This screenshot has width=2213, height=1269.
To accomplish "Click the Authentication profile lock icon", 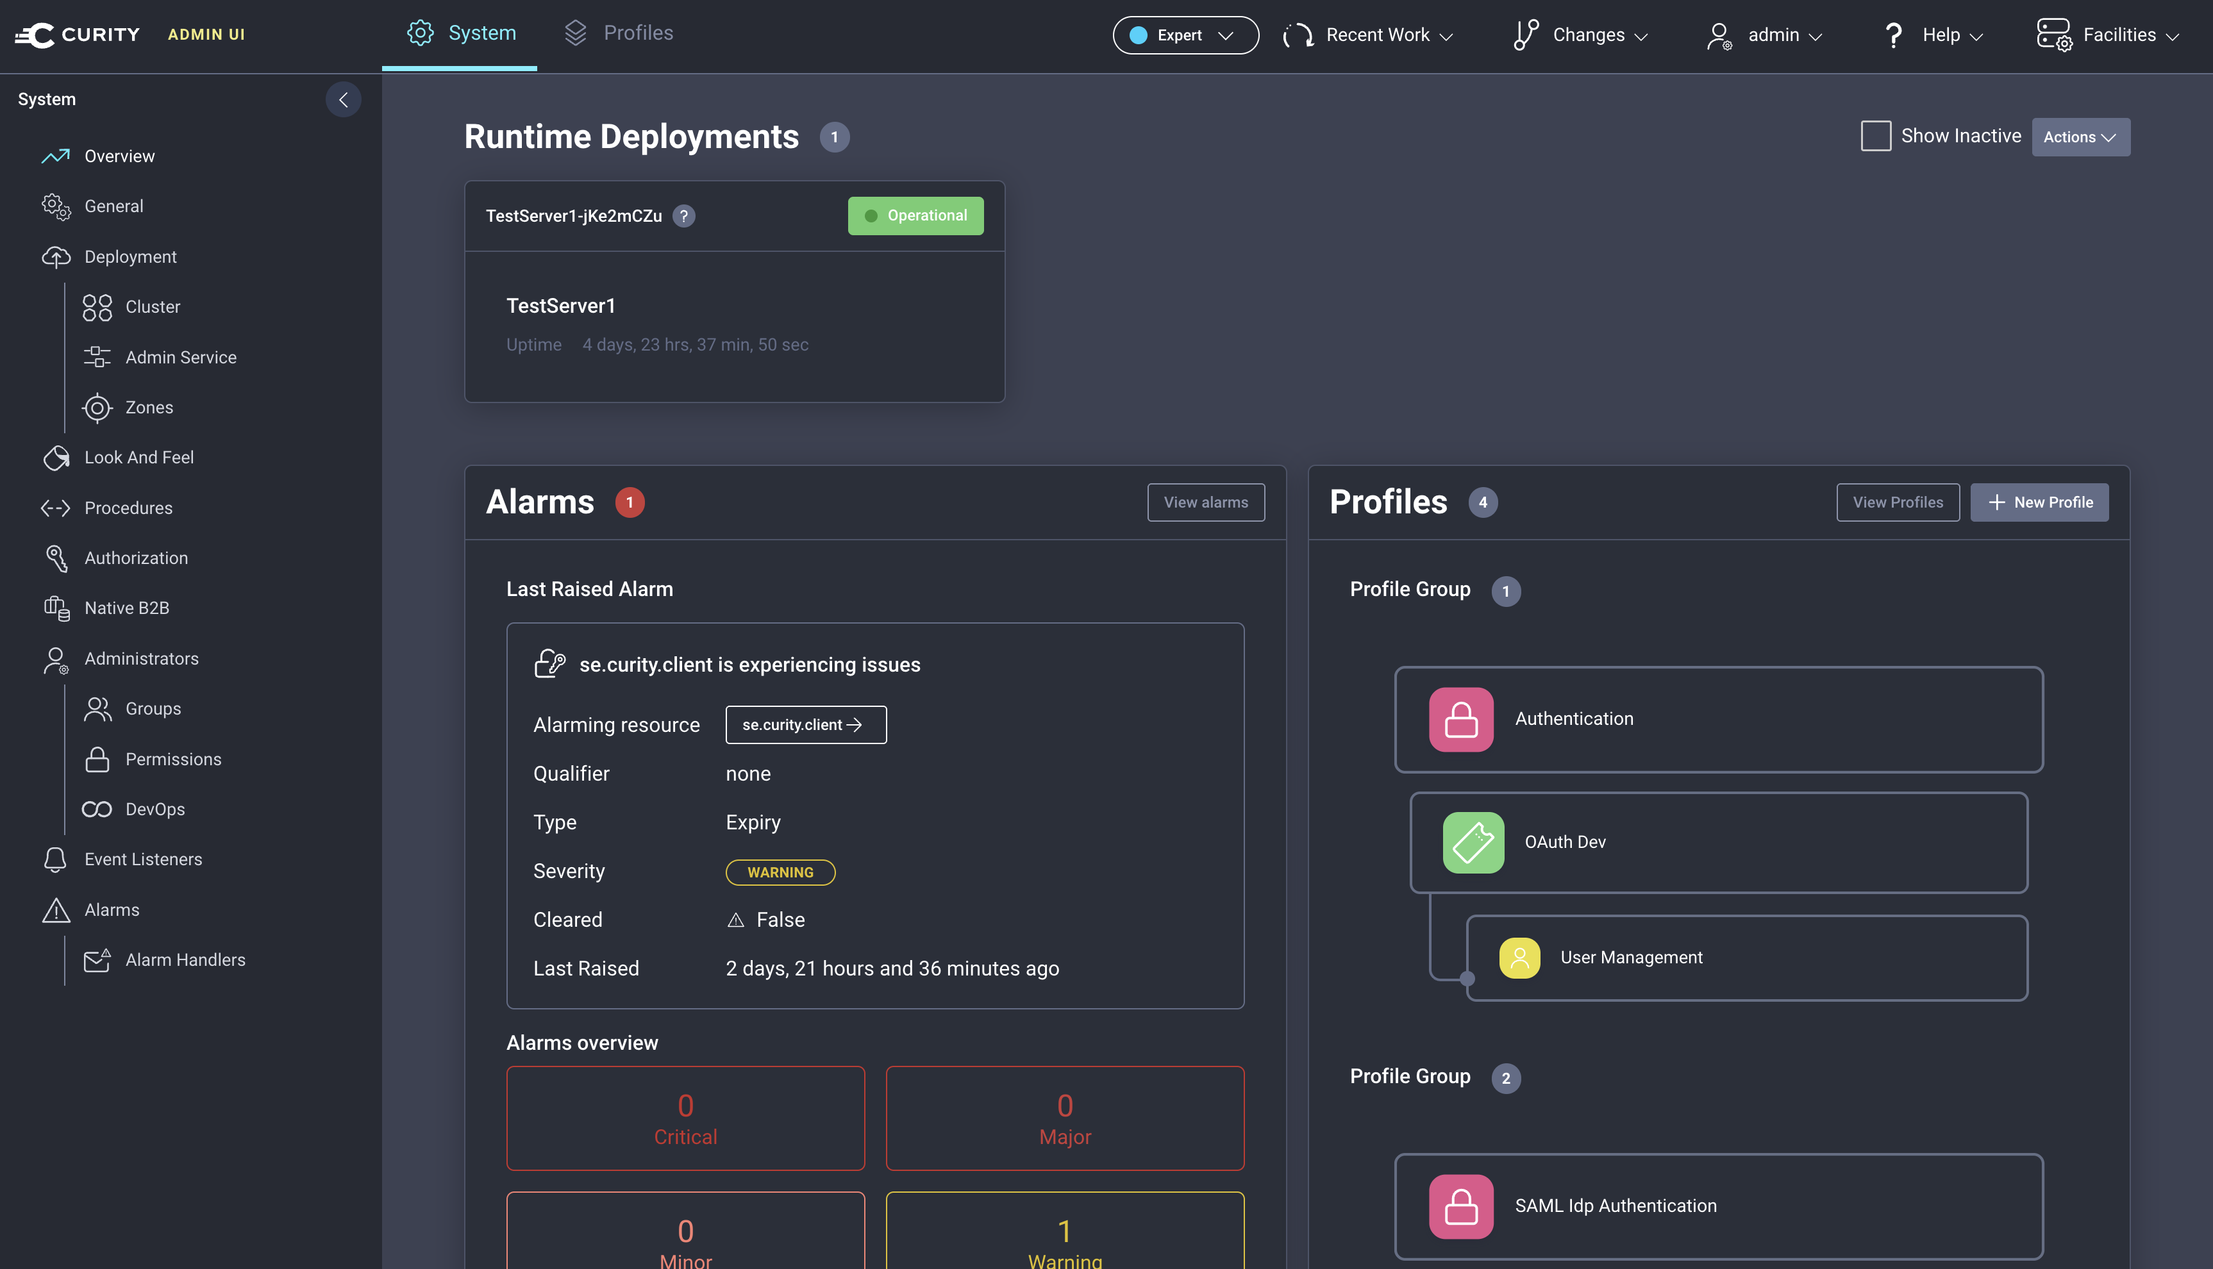I will point(1461,720).
